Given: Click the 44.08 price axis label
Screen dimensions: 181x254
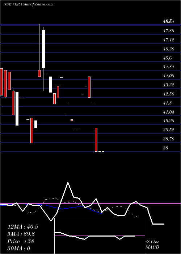Looking at the screenshot, I should (169, 75).
